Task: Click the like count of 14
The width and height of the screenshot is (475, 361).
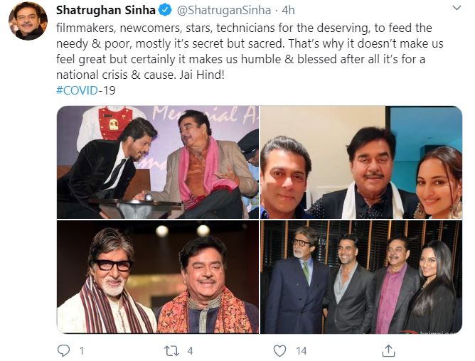Action: (x=301, y=350)
